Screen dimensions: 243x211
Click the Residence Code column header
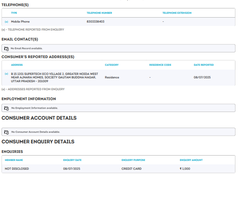(160, 65)
